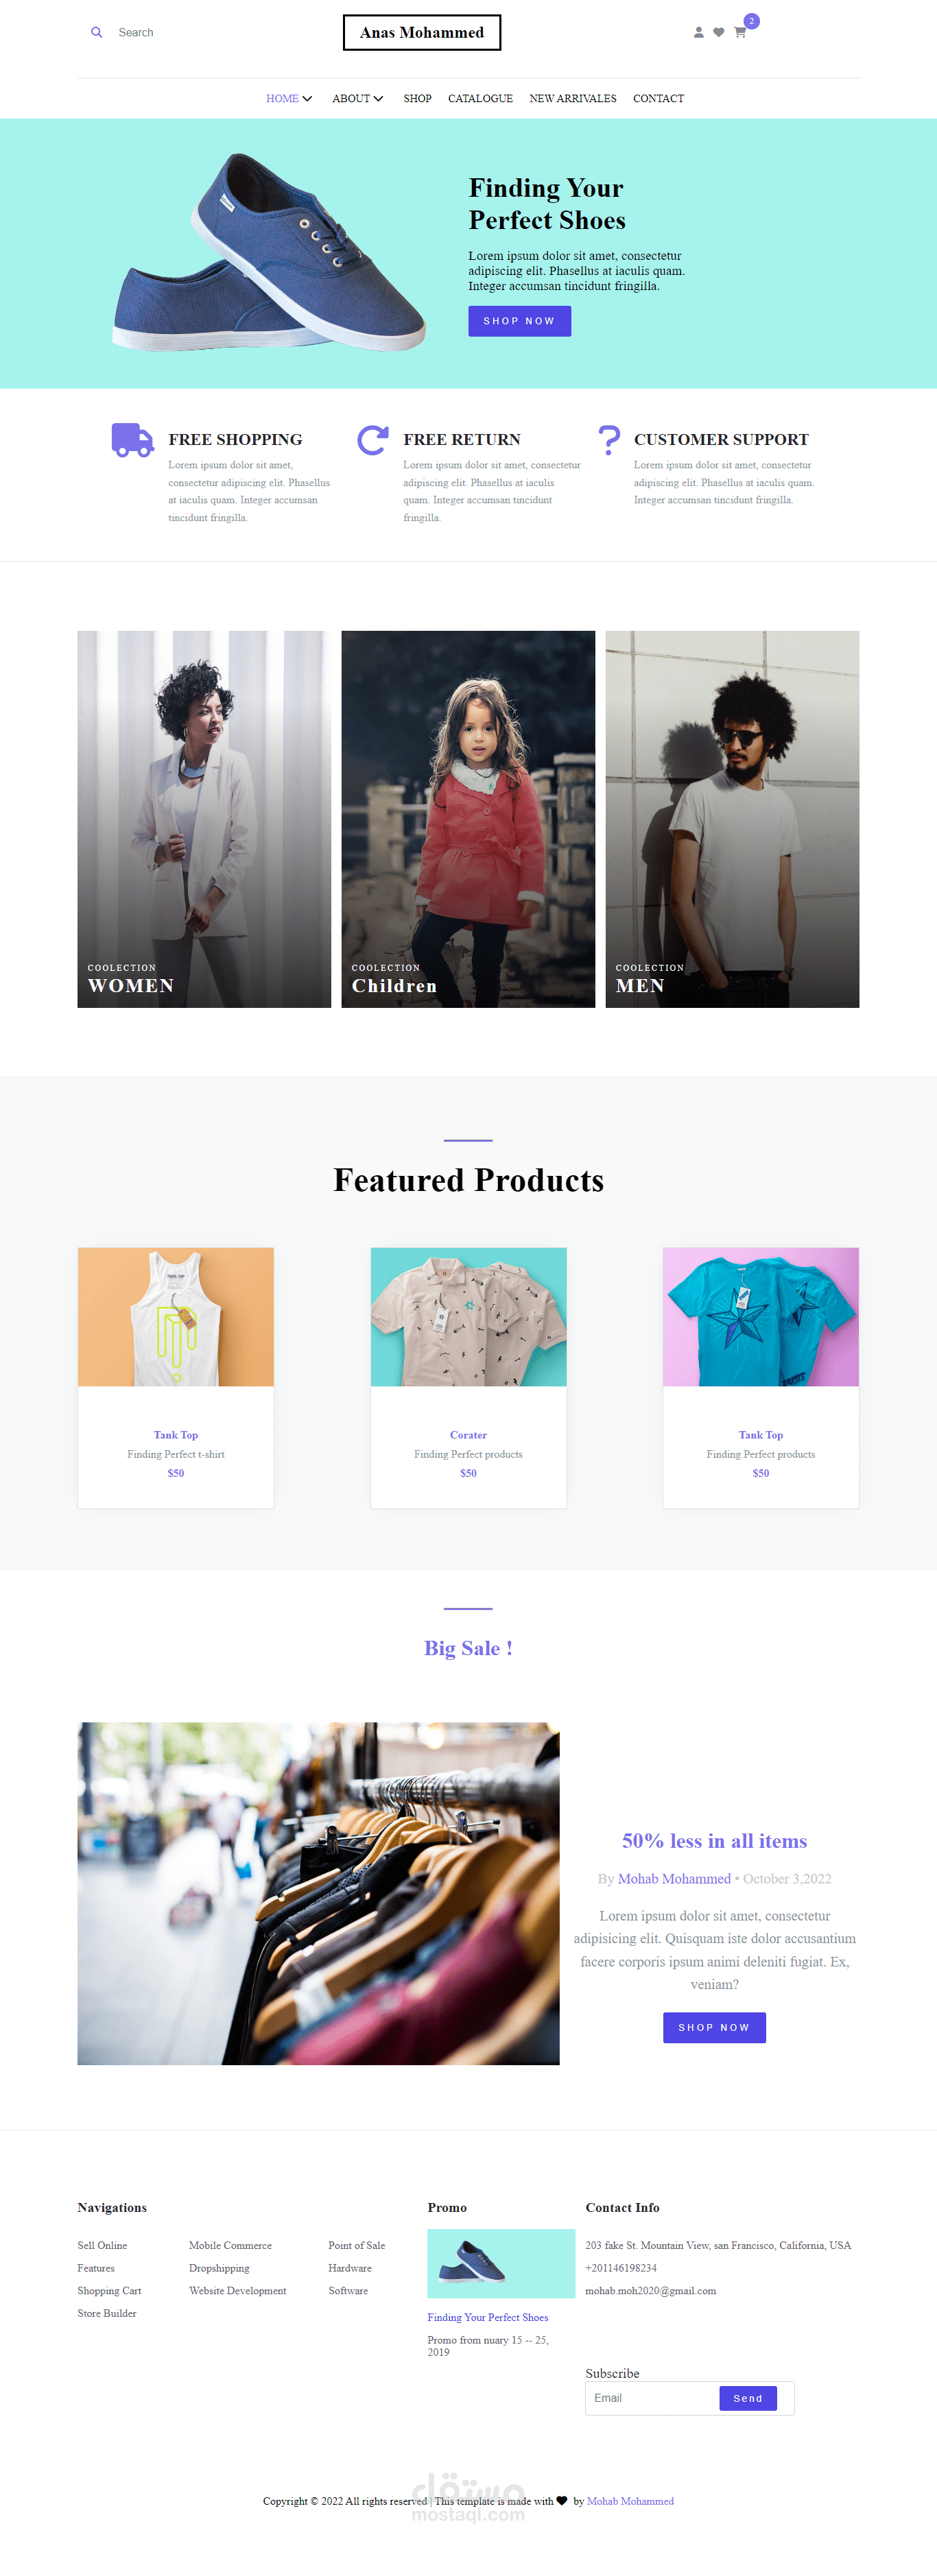Open the Corater product thumbnail

[x=468, y=1316]
